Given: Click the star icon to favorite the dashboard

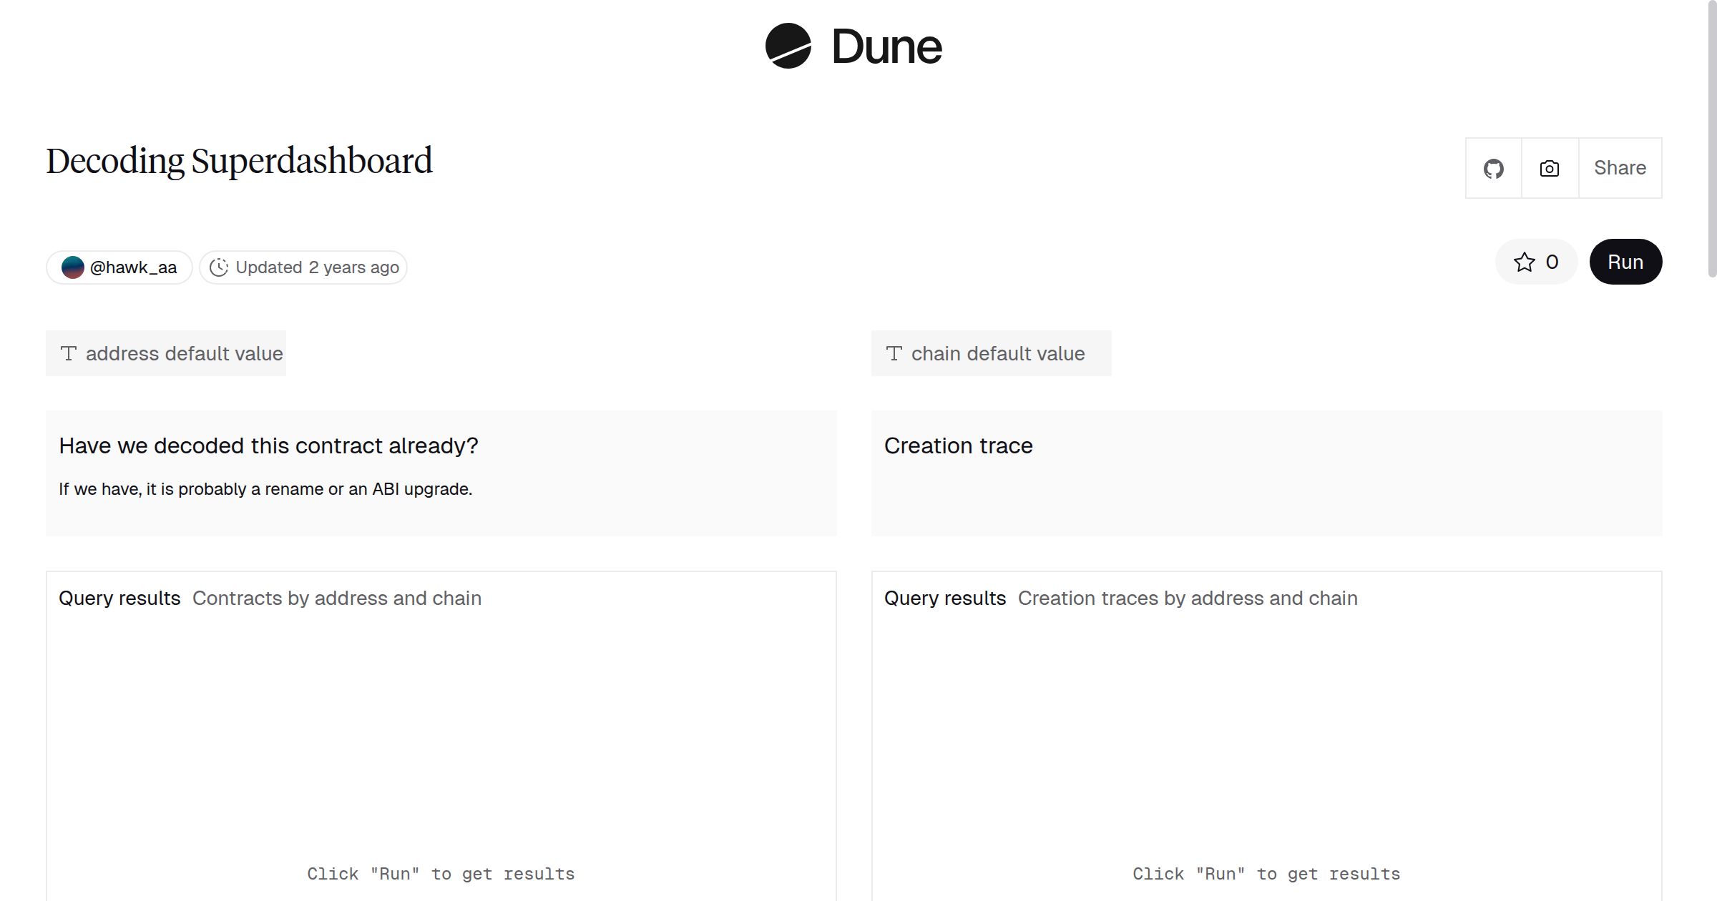Looking at the screenshot, I should tap(1526, 262).
